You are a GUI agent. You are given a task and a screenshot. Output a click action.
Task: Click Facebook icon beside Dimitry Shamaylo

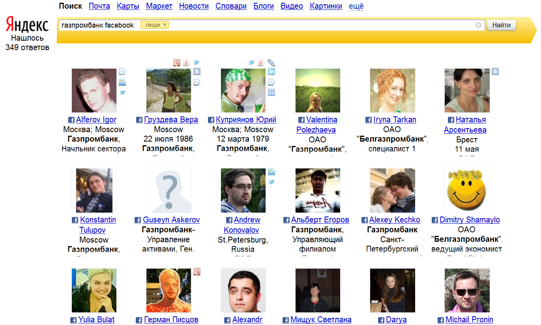pos(435,220)
